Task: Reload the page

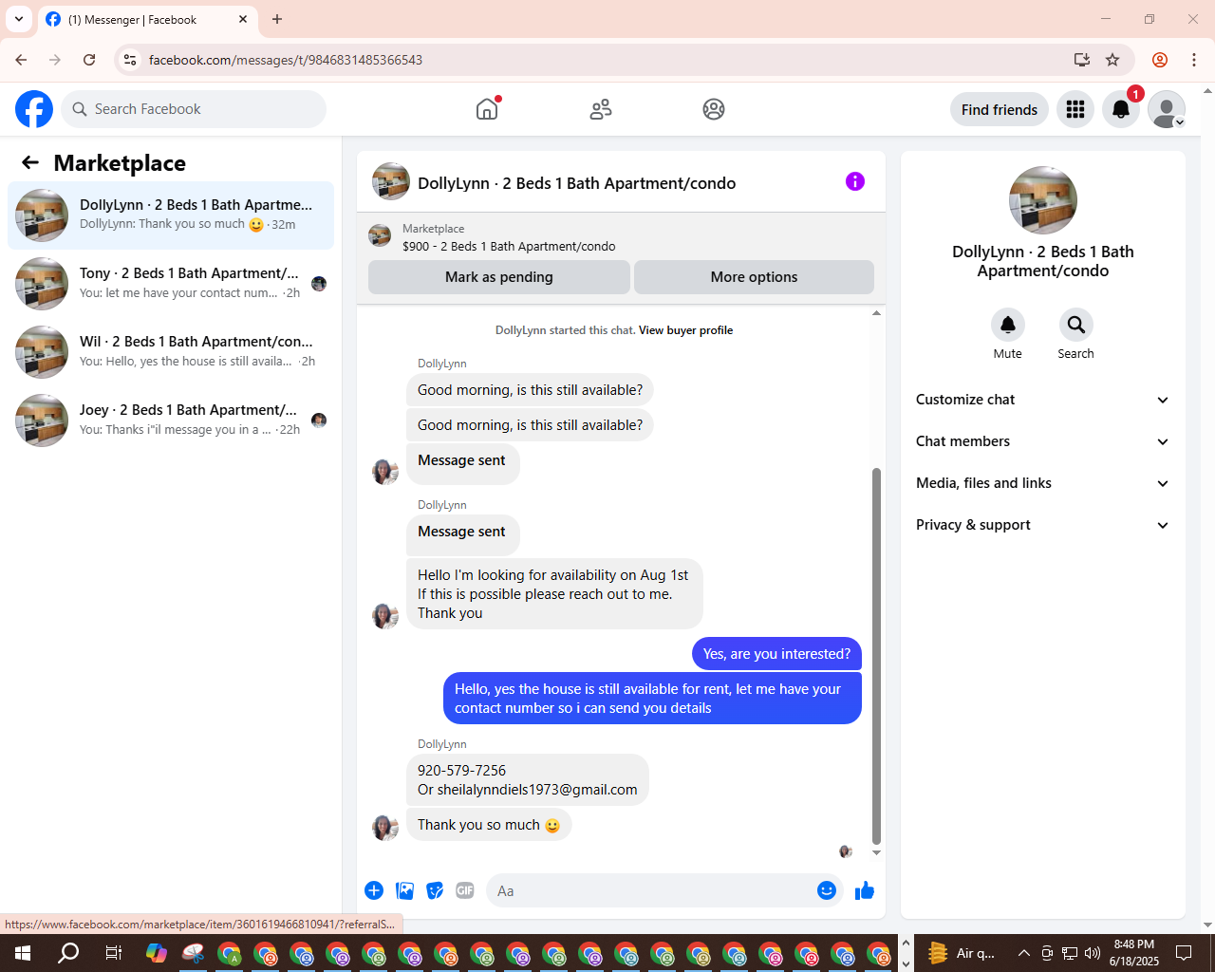Action: click(x=89, y=60)
